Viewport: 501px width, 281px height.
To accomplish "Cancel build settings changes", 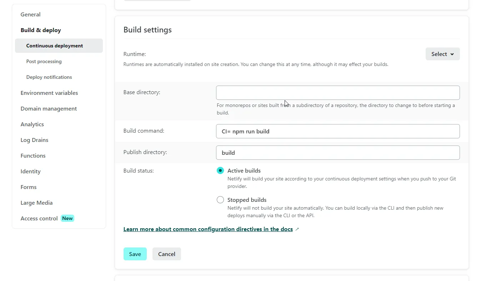I will tap(167, 254).
